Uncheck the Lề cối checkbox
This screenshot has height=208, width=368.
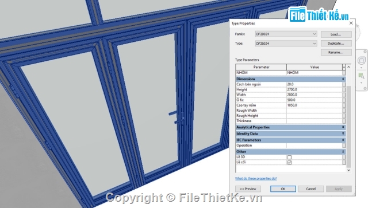coord(289,162)
